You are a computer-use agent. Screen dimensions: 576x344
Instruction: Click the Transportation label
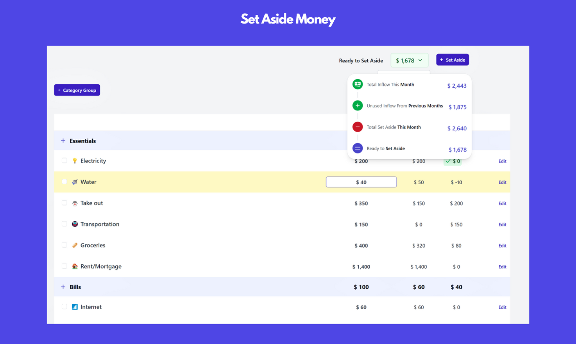(100, 224)
